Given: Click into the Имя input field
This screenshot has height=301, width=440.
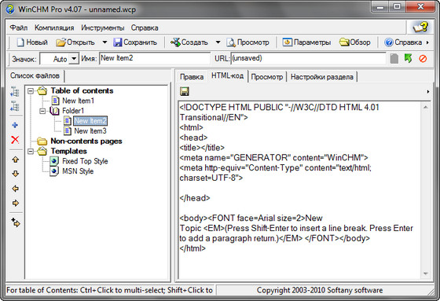Looking at the screenshot, I should [155, 58].
